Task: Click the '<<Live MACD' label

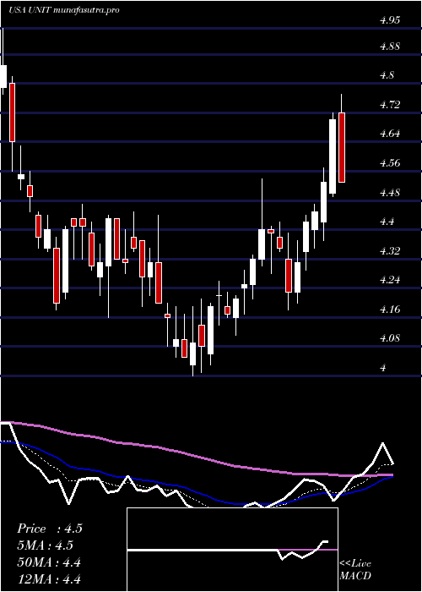Action: 355,570
